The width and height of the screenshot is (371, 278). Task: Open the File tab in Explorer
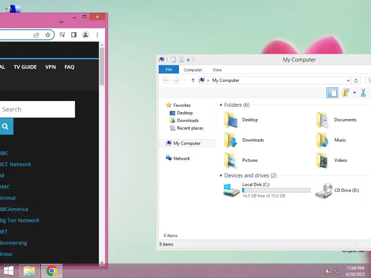click(x=169, y=69)
